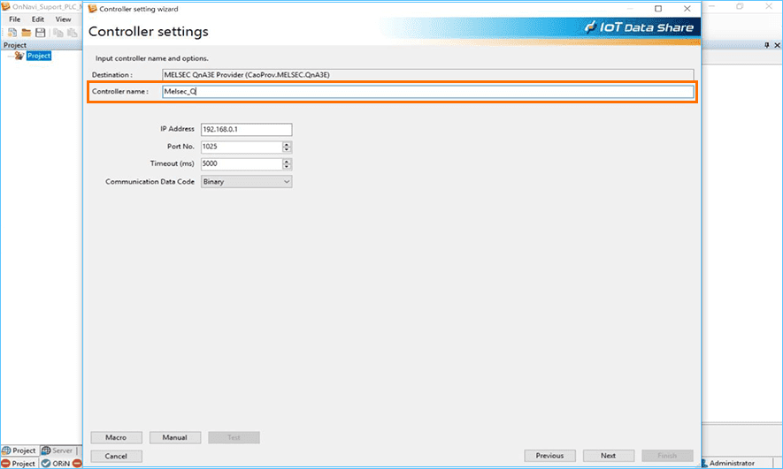Click the Macro button
Viewport: 783px width, 469px height.
click(117, 437)
